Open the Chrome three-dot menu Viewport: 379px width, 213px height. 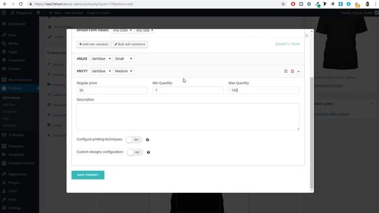[x=375, y=4]
